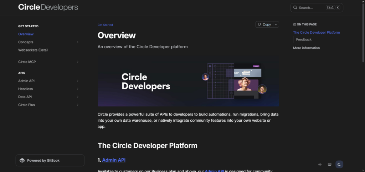Expand the Circle MCP chevron
Image resolution: width=365 pixels, height=172 pixels.
[x=77, y=62]
